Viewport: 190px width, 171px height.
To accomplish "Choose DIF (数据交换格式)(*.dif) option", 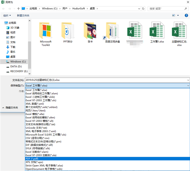I will [x=107, y=145].
